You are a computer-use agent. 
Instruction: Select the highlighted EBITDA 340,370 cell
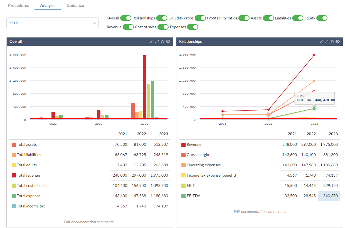click(x=329, y=196)
